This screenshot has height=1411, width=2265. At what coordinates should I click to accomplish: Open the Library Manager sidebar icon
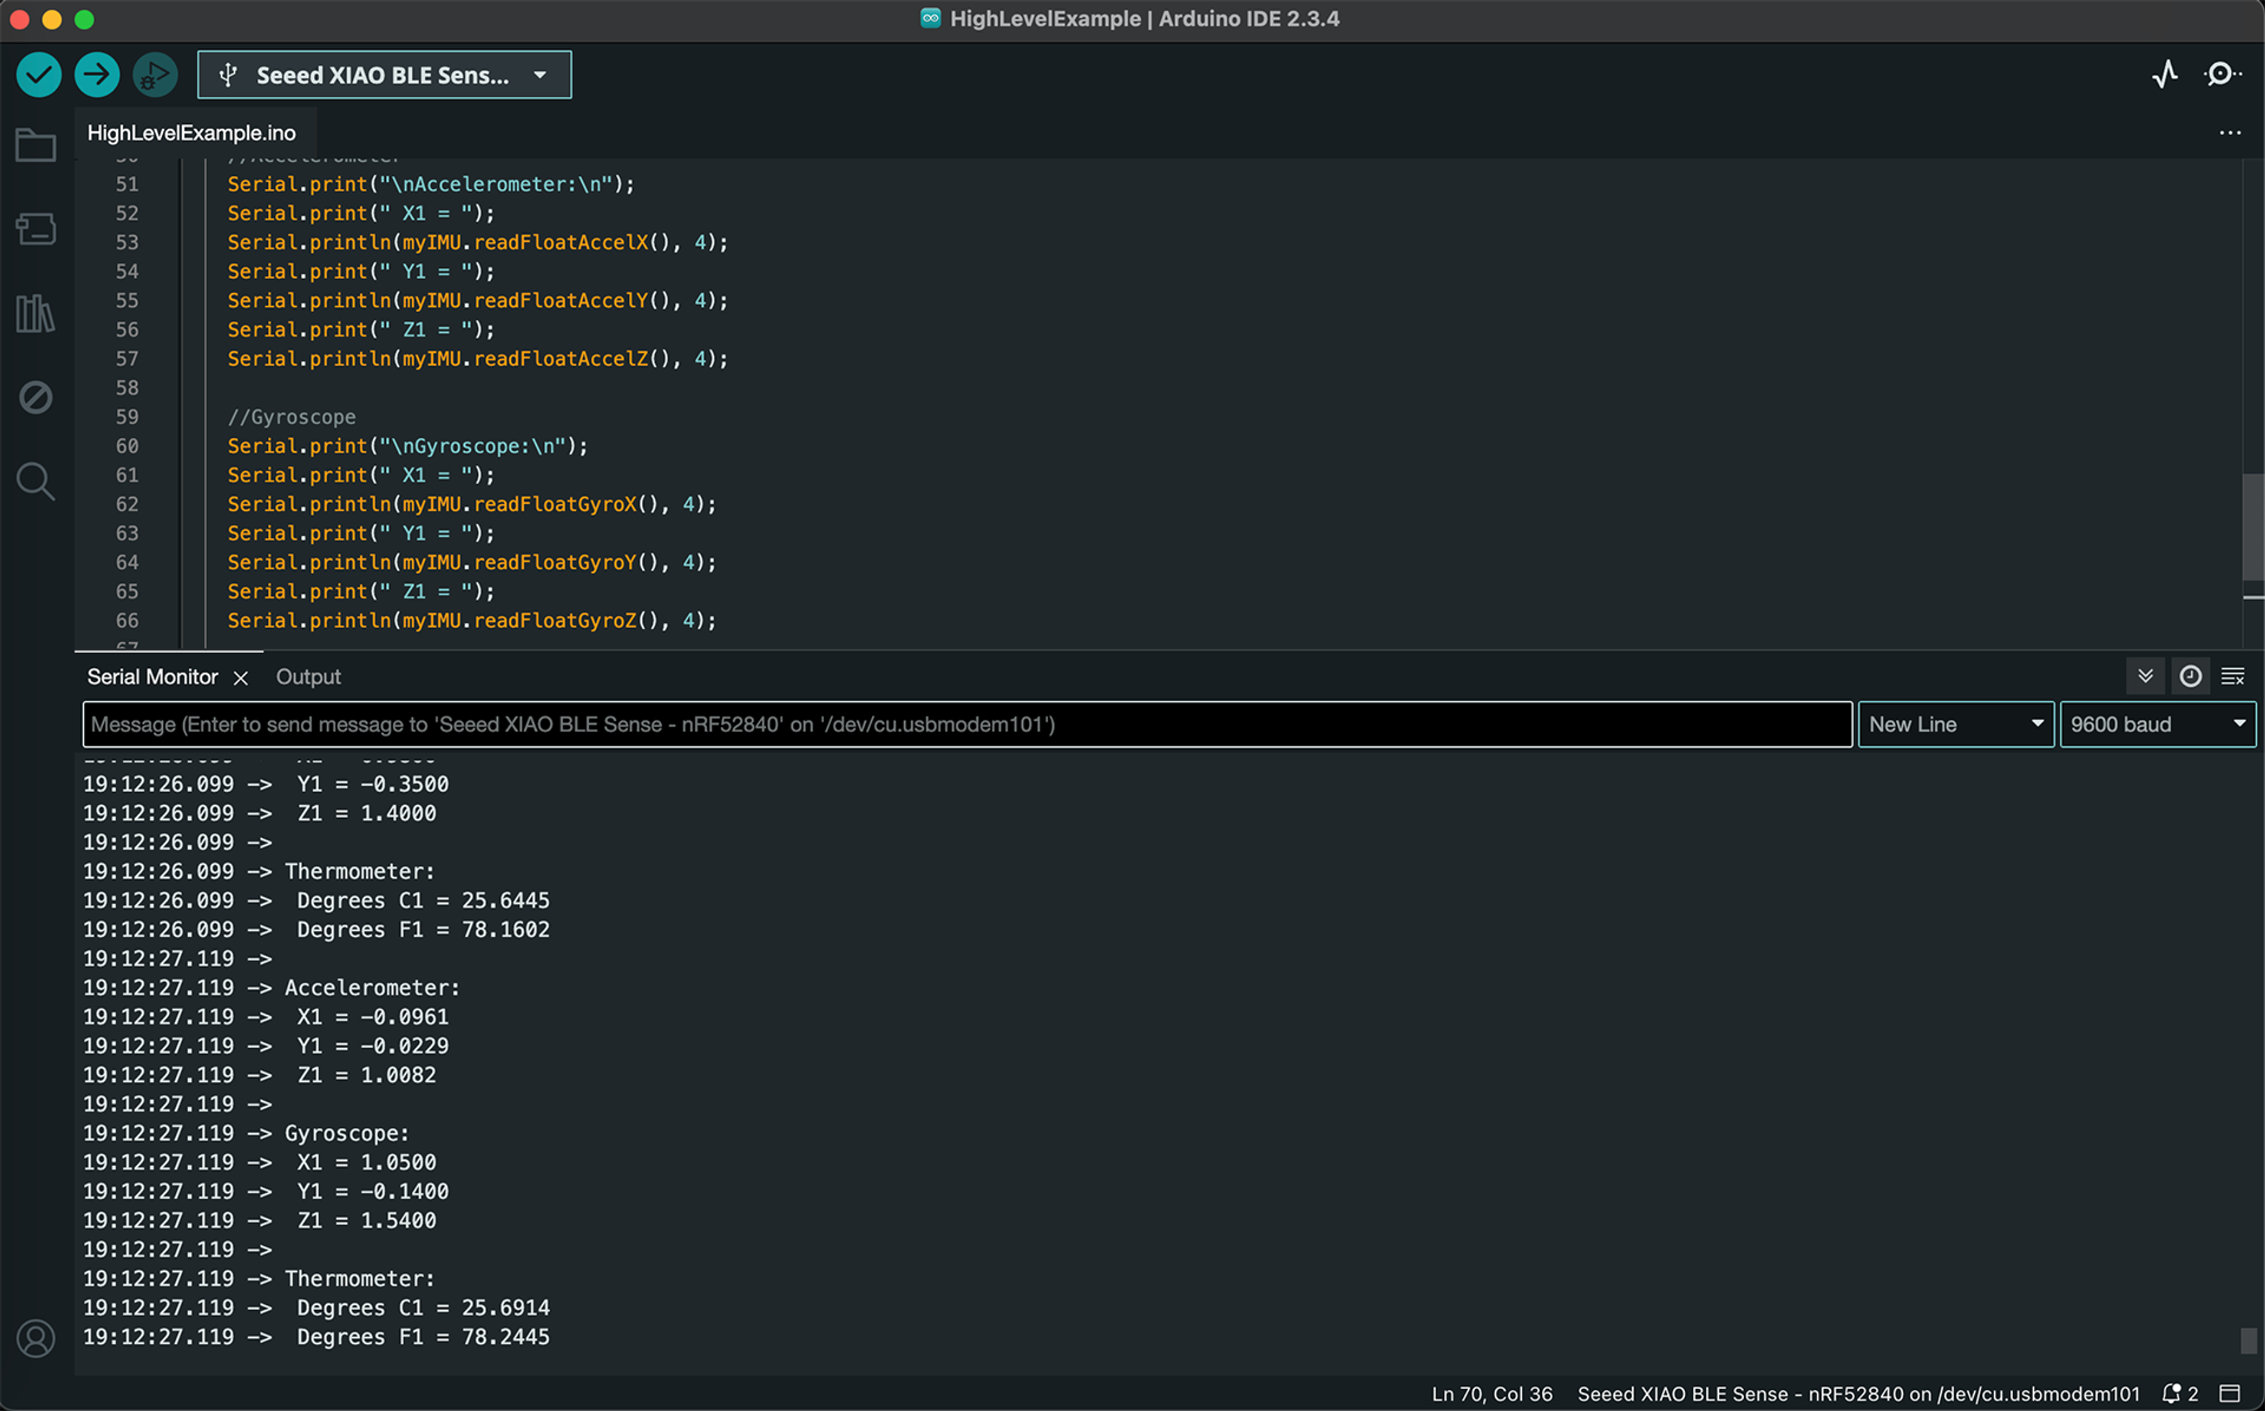click(35, 314)
